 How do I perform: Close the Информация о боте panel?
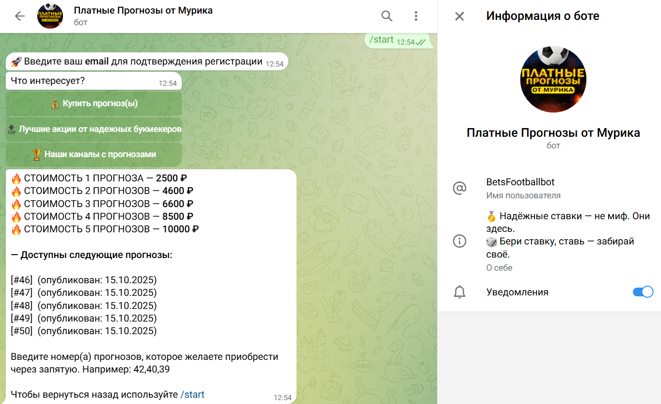pyautogui.click(x=458, y=16)
